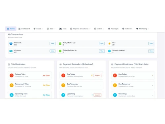Click the Packages box icon

pyautogui.click(x=109, y=29)
